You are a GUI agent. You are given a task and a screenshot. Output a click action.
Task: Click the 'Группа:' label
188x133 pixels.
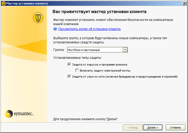(59, 50)
